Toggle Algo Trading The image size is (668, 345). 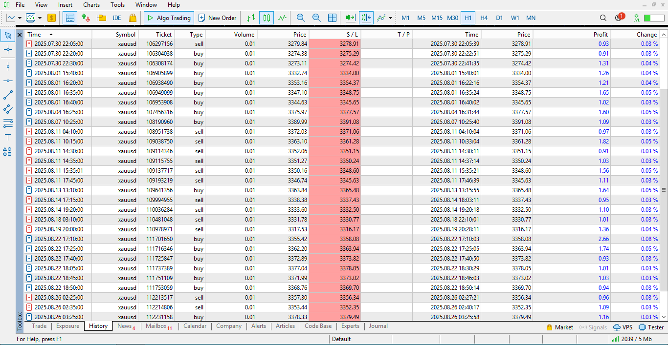(169, 18)
